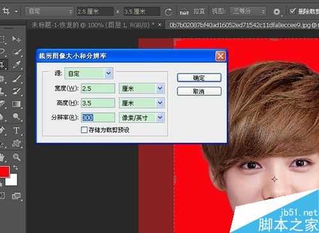Close the 裁剪图像大小和分辨率 dialog
This screenshot has width=319, height=233.
(x=221, y=56)
